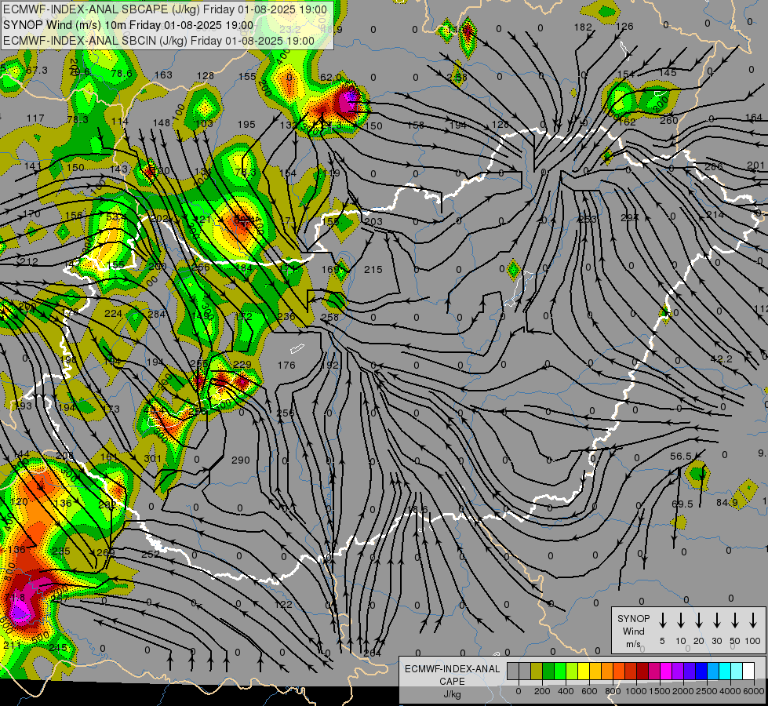
Task: Click the wind arrow above 20 m/s
Action: 699,620
